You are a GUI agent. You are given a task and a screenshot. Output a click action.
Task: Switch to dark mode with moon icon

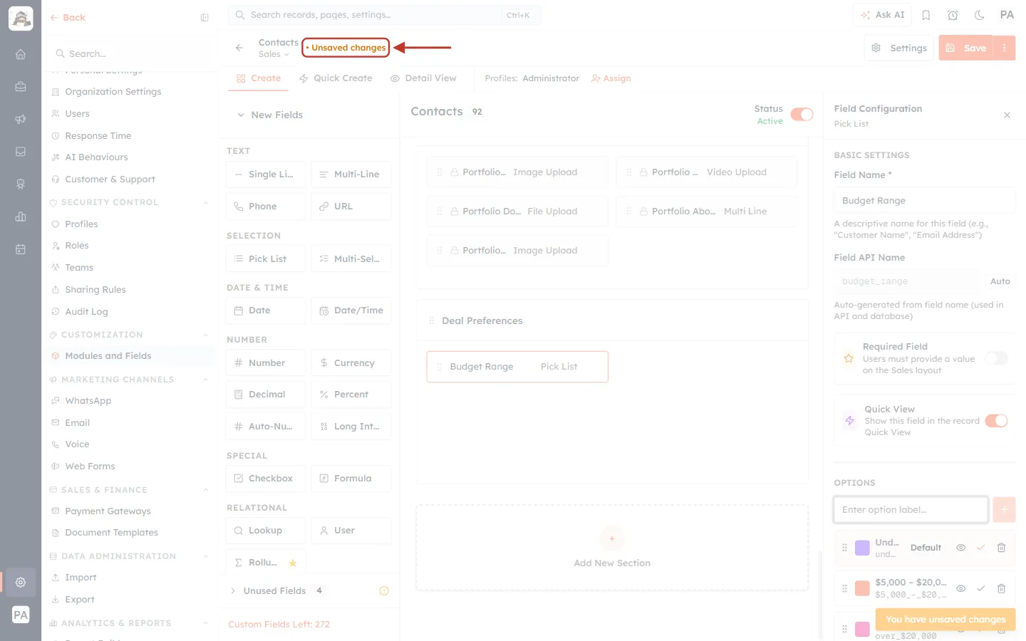tap(980, 15)
